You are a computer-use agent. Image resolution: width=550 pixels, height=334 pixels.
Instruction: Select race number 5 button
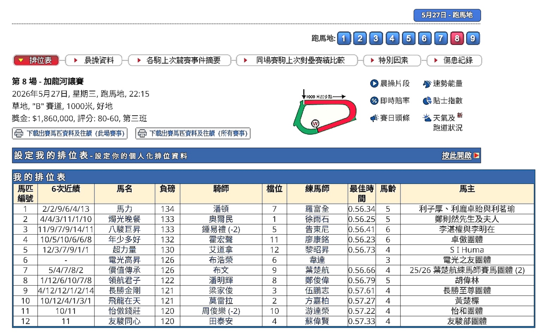(408, 38)
